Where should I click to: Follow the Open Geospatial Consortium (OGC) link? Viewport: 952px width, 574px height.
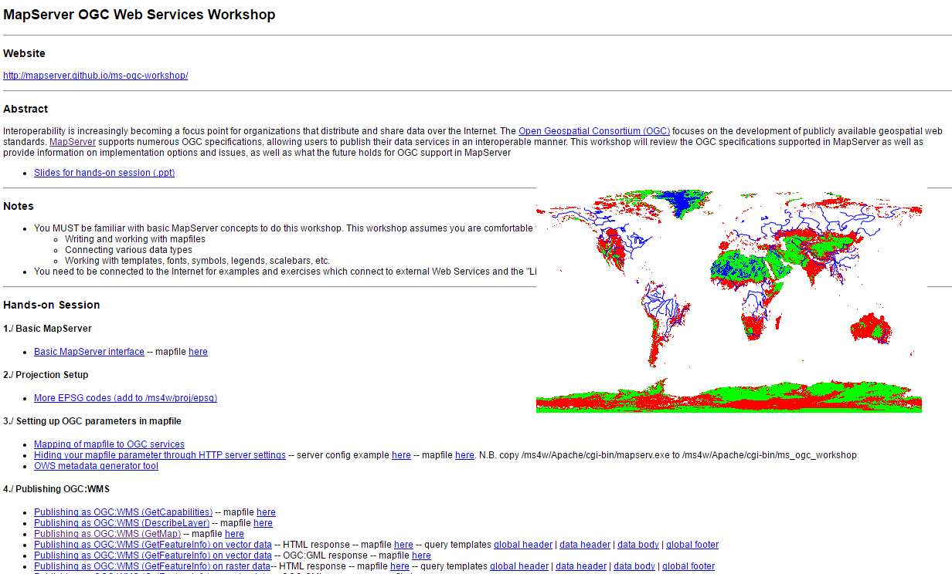tap(594, 131)
